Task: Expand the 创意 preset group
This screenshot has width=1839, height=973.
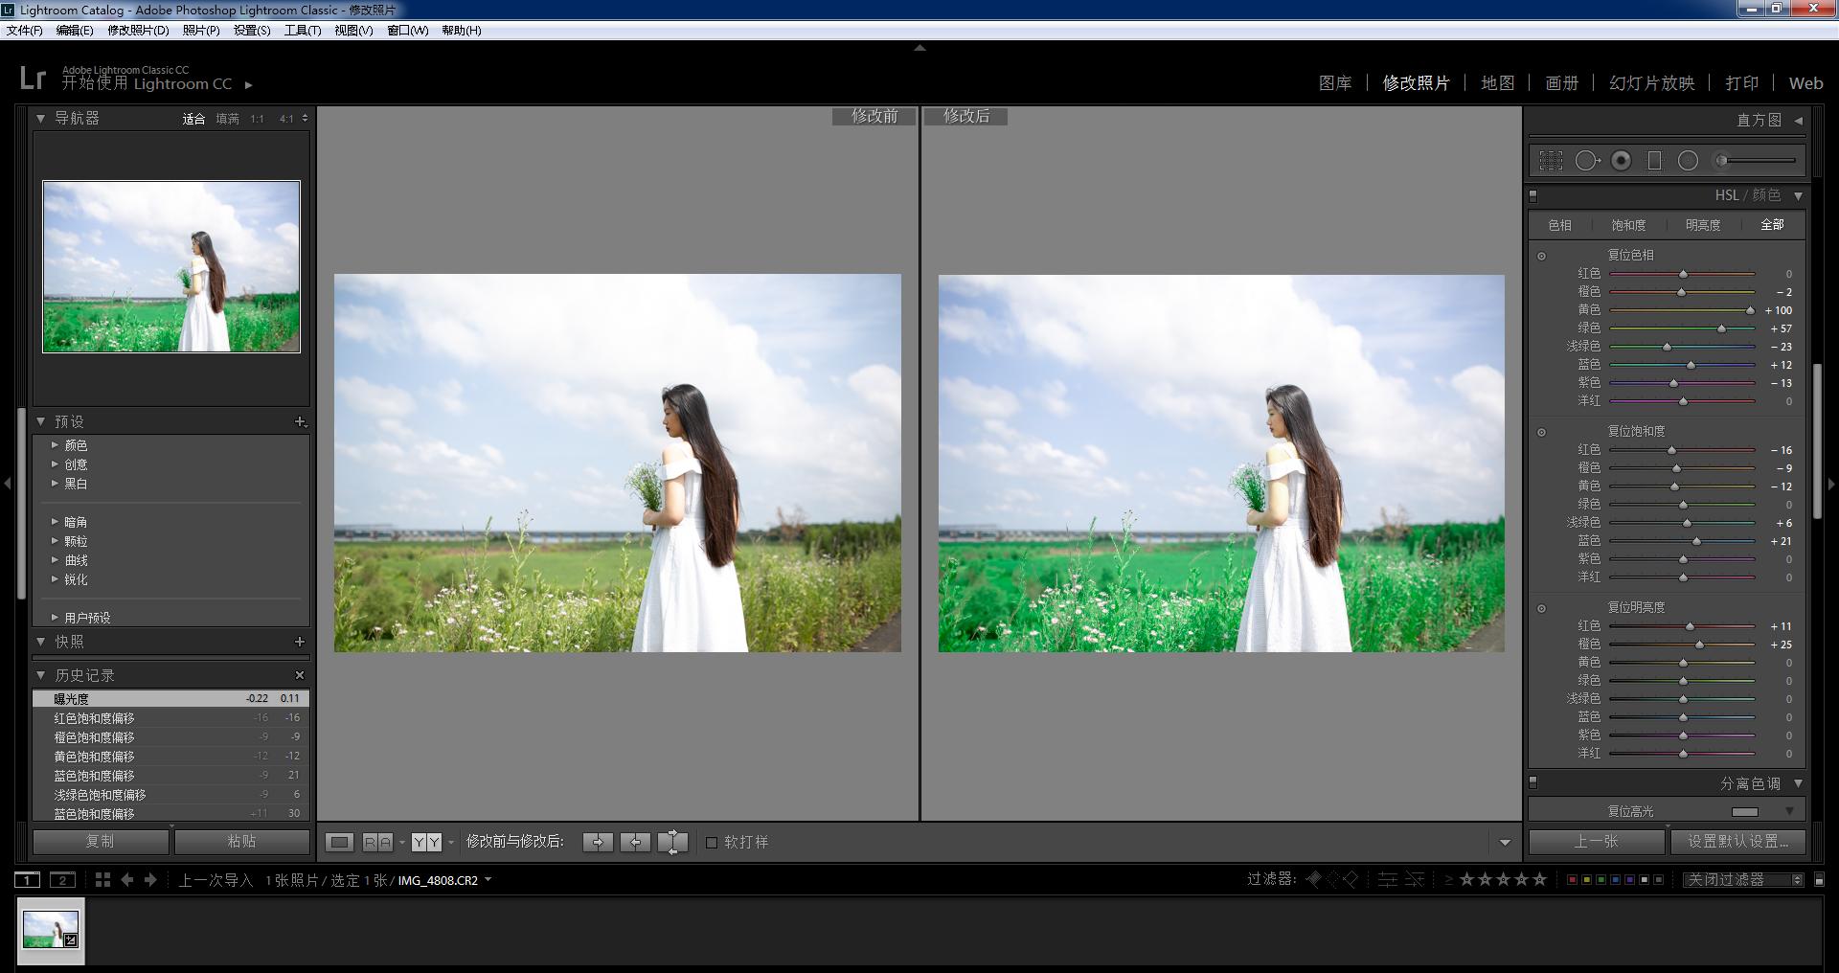Action: click(55, 464)
